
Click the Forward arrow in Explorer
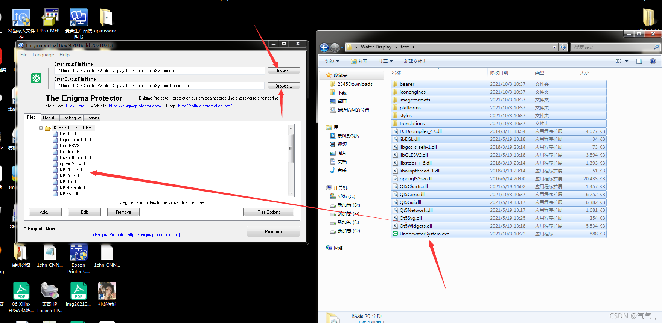pyautogui.click(x=335, y=47)
